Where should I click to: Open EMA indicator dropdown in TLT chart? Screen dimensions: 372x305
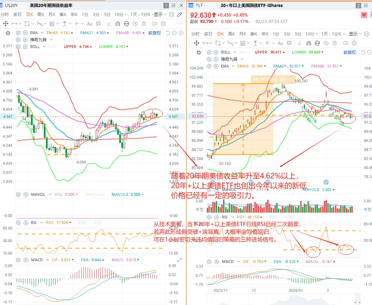(233, 66)
